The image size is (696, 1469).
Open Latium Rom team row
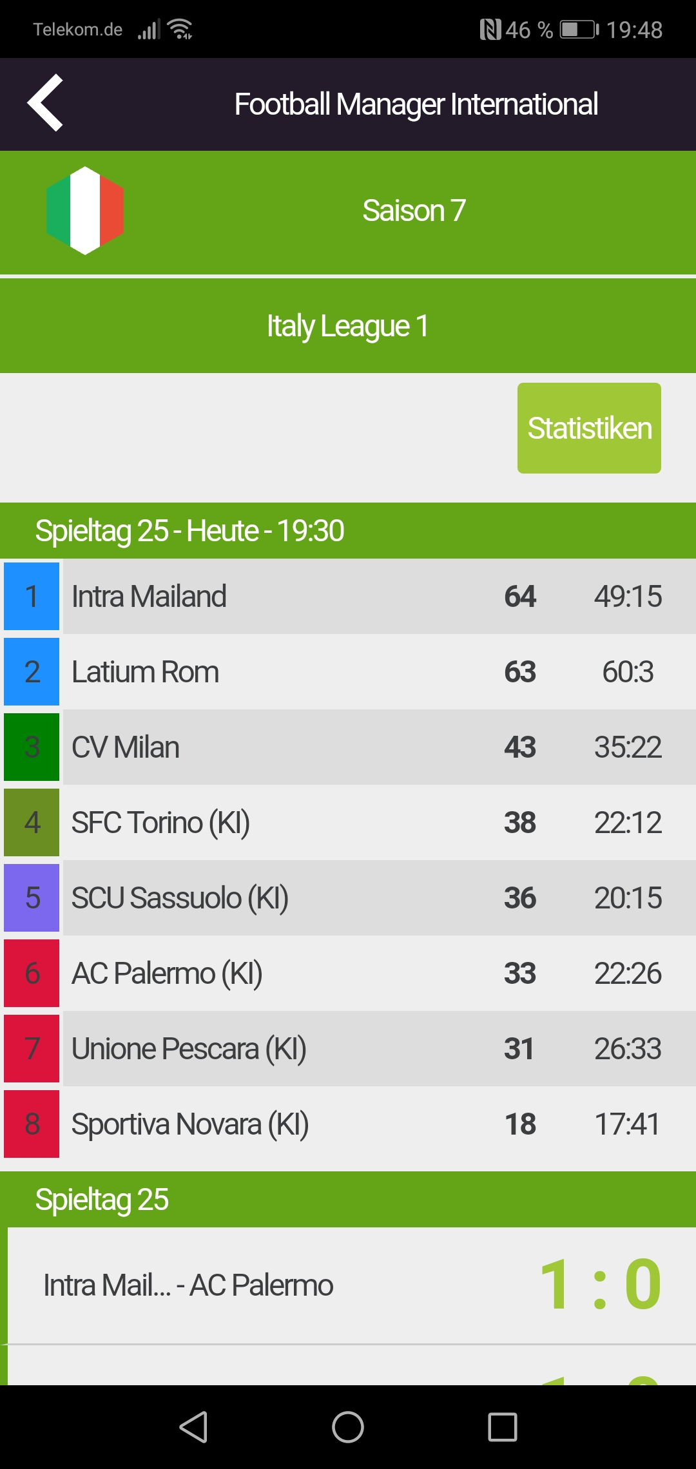click(x=348, y=671)
